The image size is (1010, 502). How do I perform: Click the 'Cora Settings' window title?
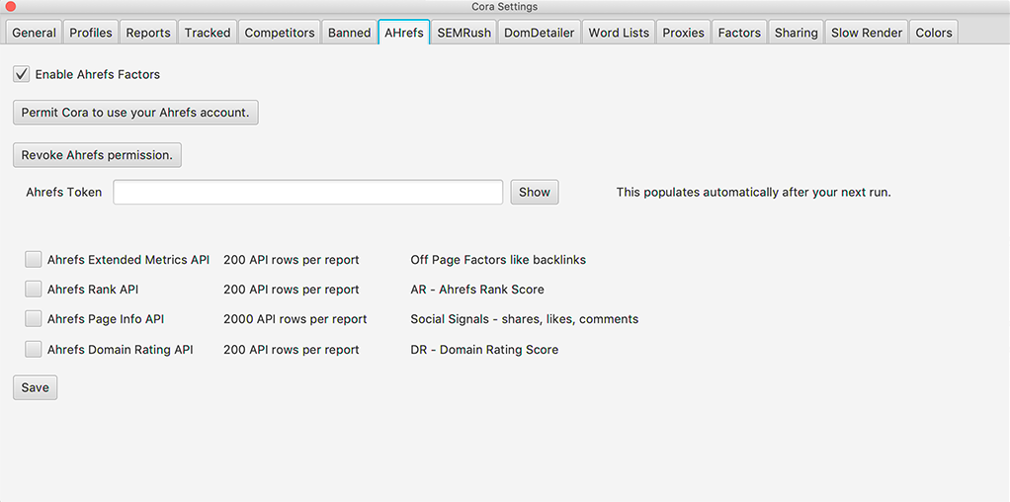504,7
